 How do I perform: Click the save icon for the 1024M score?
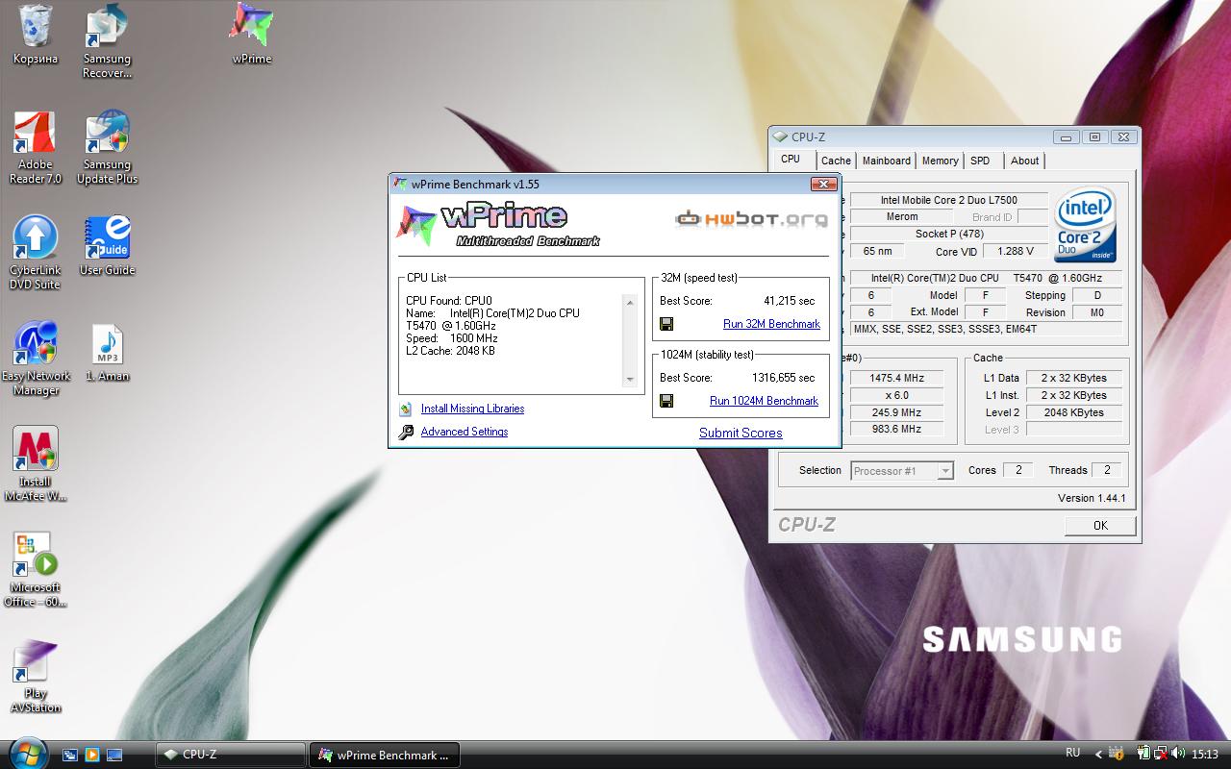point(666,401)
